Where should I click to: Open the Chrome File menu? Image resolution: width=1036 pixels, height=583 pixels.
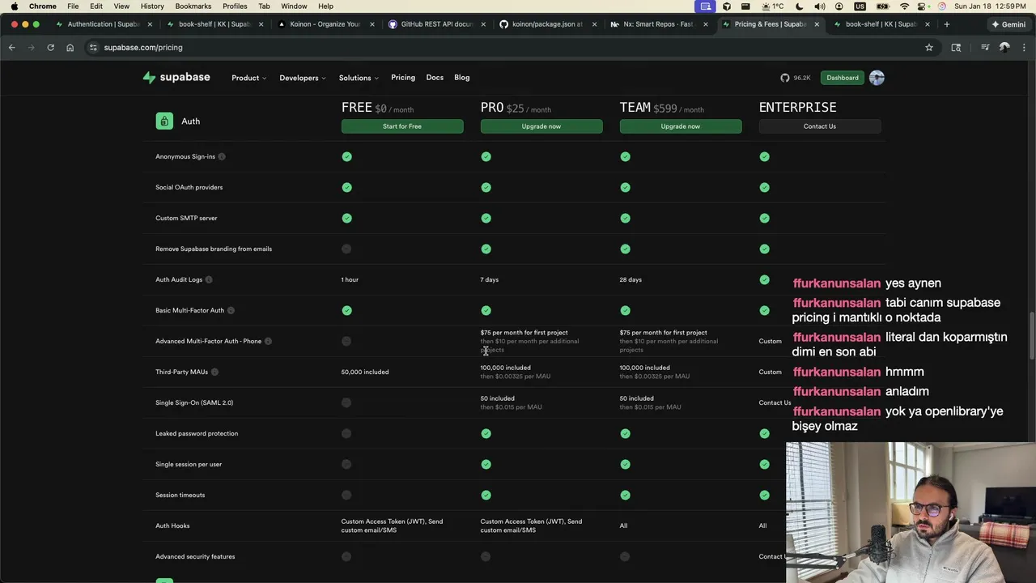click(x=73, y=6)
